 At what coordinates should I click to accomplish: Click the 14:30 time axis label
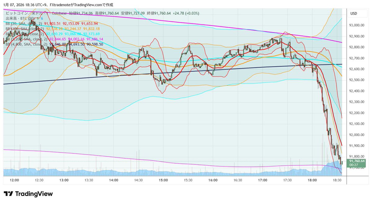click(x=138, y=180)
